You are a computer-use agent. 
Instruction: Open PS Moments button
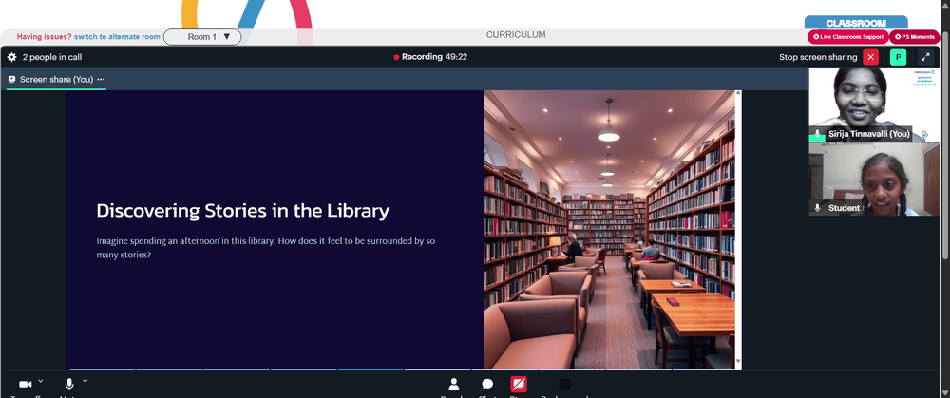914,37
